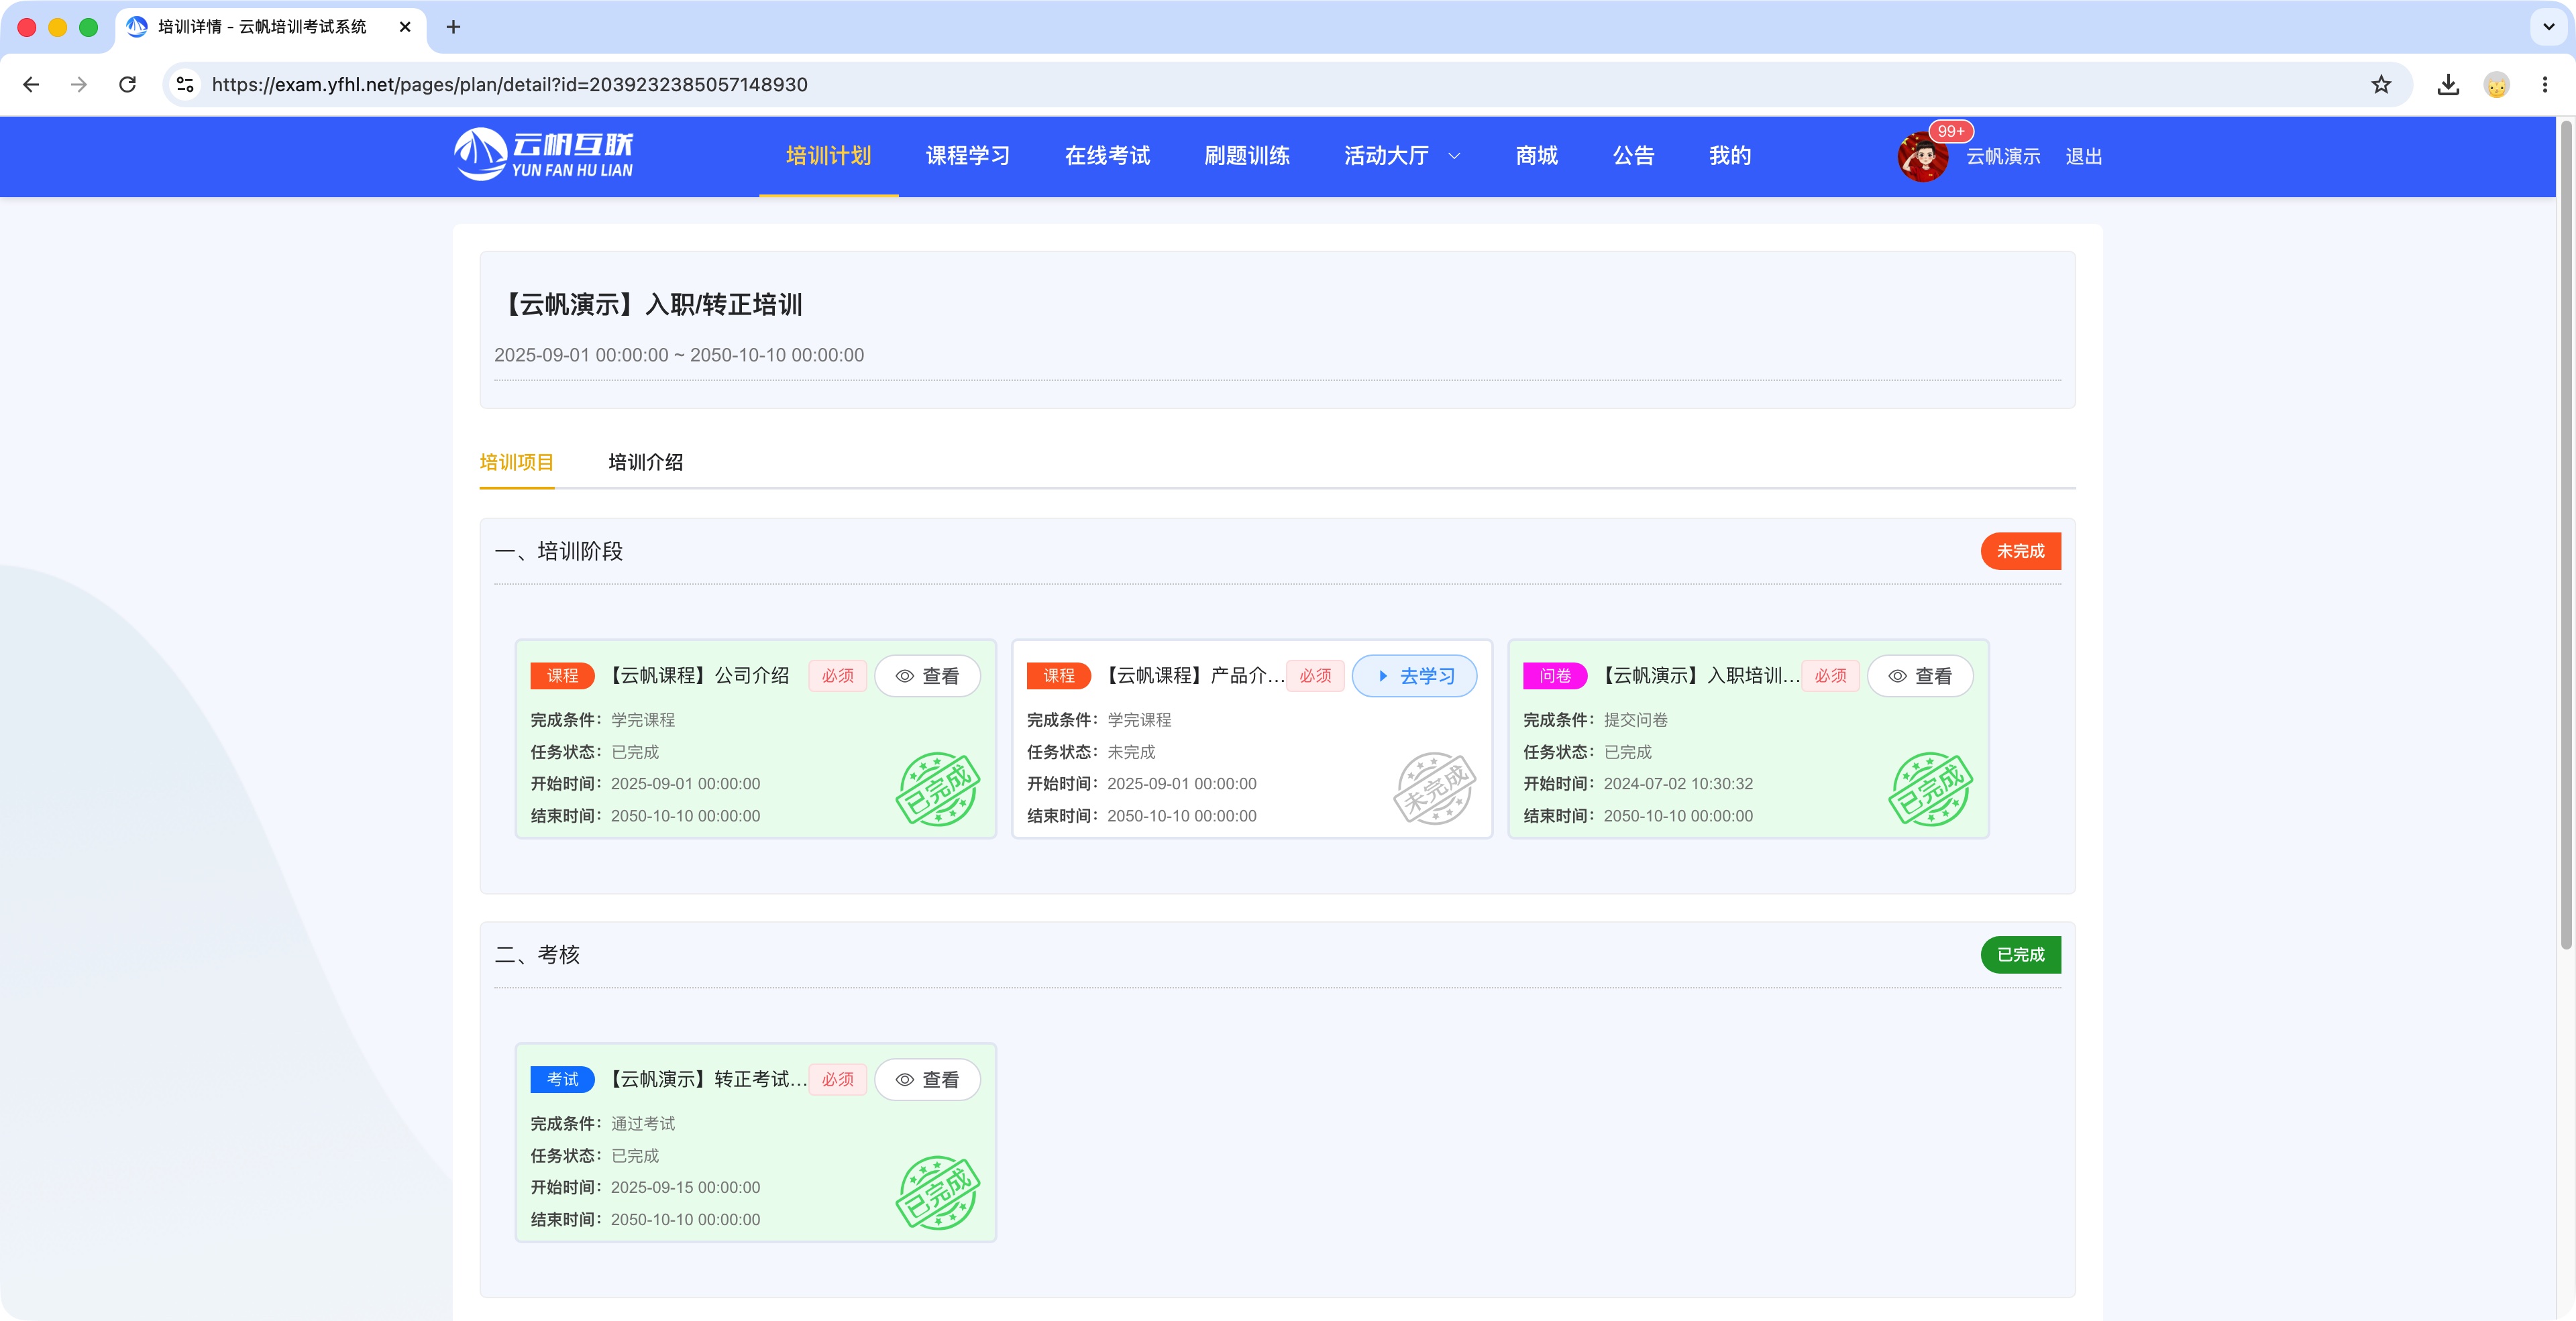Click 去学习 for 产品介 course
2576x1321 pixels.
(x=1414, y=677)
